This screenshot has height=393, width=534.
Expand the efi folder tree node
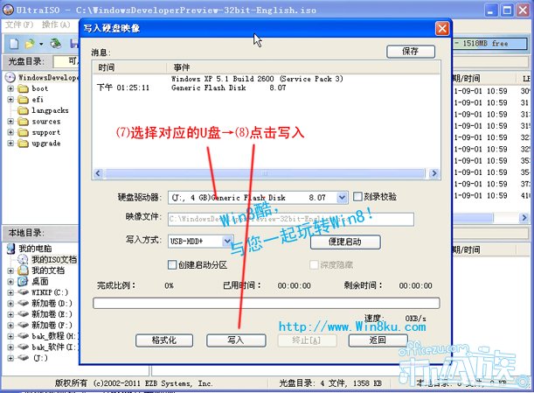[10, 100]
